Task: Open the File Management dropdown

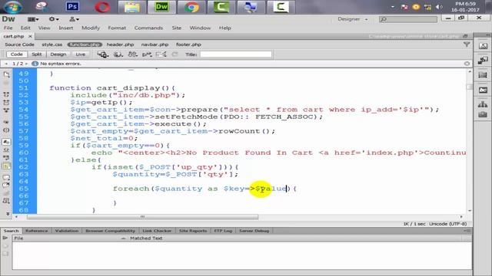Action: [x=132, y=54]
